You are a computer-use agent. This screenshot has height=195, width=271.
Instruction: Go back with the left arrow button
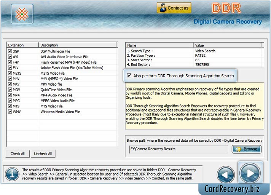[x=226, y=174]
